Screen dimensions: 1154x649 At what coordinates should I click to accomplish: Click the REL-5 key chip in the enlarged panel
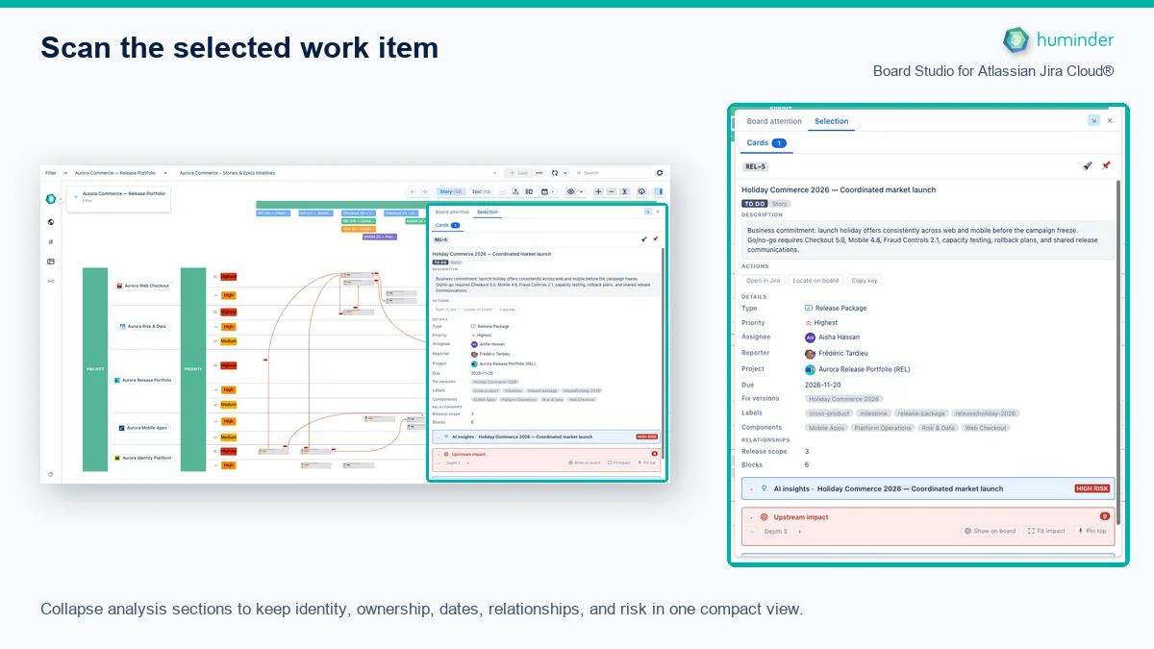(755, 166)
